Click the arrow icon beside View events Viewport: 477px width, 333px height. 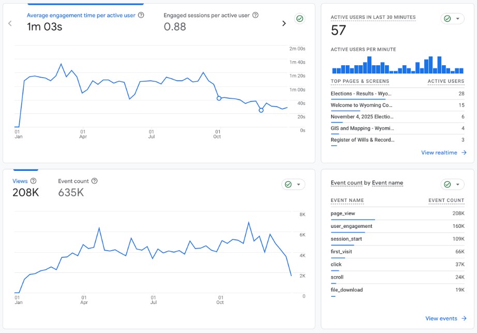[464, 318]
